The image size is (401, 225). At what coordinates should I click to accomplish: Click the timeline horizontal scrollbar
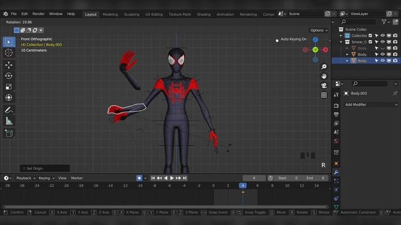(x=165, y=207)
